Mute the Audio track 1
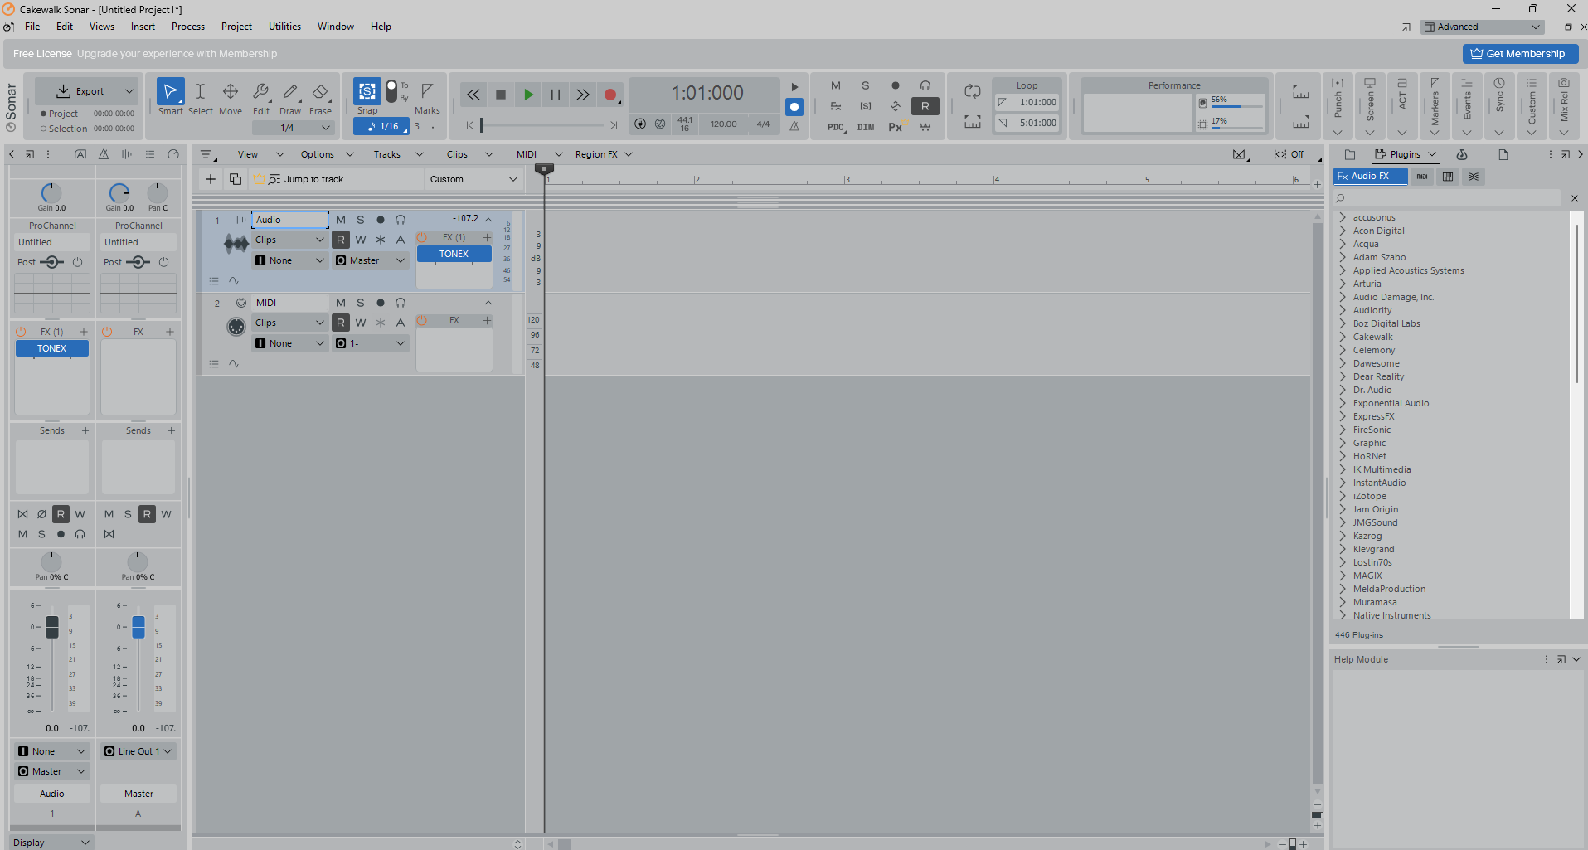Viewport: 1588px width, 850px height. [341, 220]
